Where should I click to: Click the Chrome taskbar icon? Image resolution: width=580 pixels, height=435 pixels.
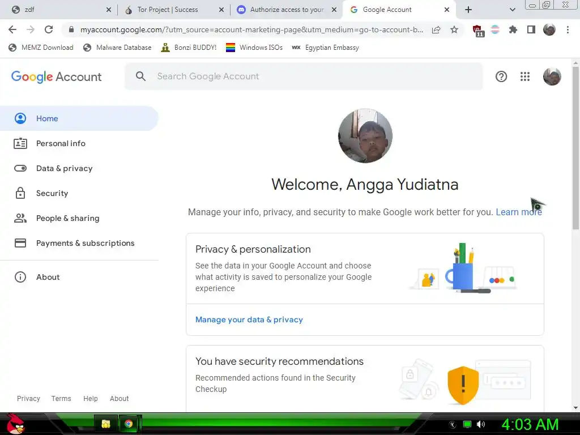point(129,424)
